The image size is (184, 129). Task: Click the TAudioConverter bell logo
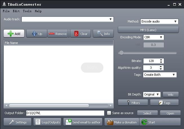point(4,4)
